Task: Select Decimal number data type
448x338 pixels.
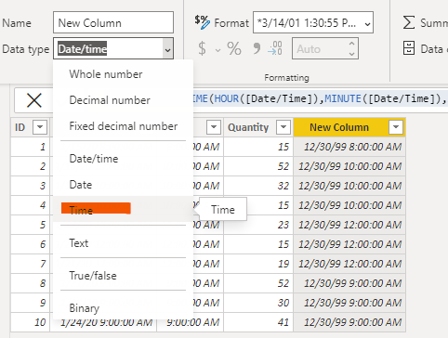Action: click(x=123, y=100)
